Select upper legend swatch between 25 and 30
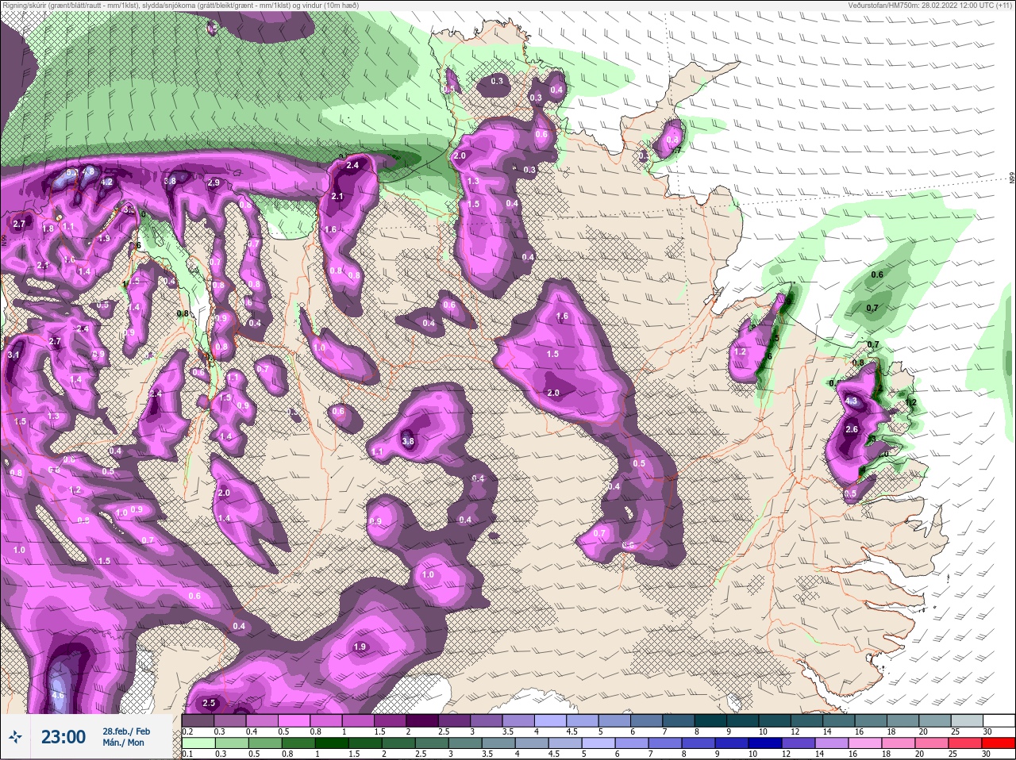1016x760 pixels. click(967, 720)
